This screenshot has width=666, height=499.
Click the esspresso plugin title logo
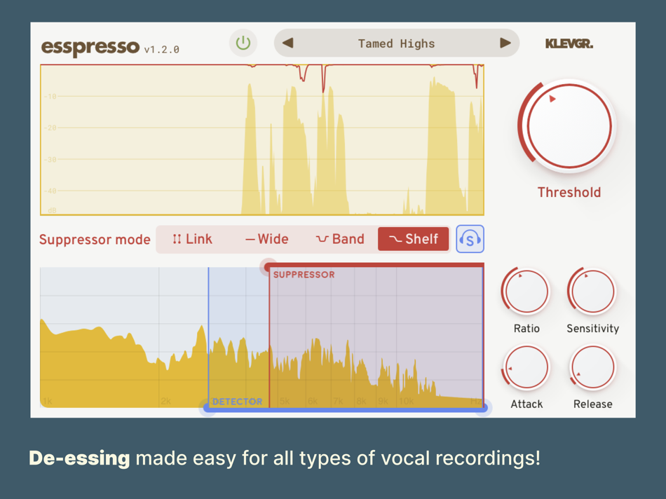coord(90,47)
